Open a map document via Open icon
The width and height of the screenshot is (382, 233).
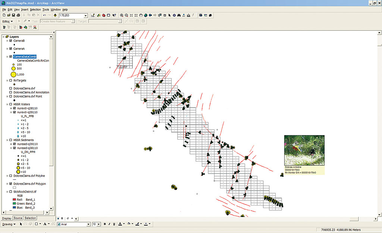click(x=9, y=15)
